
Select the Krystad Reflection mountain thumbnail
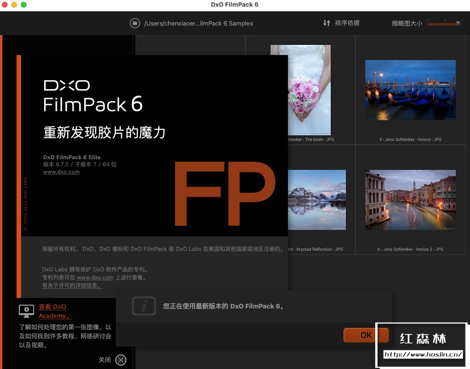(x=317, y=200)
